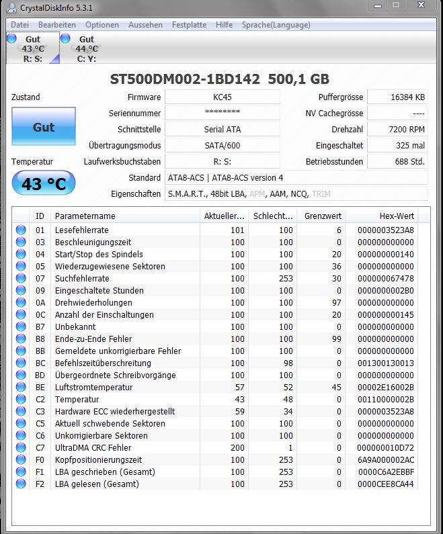Open the Datei menu
The image size is (443, 534).
coord(19,25)
